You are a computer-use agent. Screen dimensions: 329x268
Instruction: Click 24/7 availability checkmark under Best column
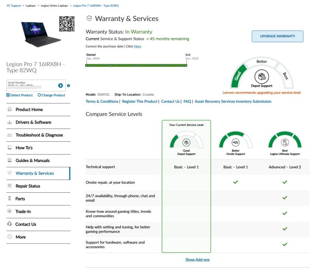click(285, 198)
